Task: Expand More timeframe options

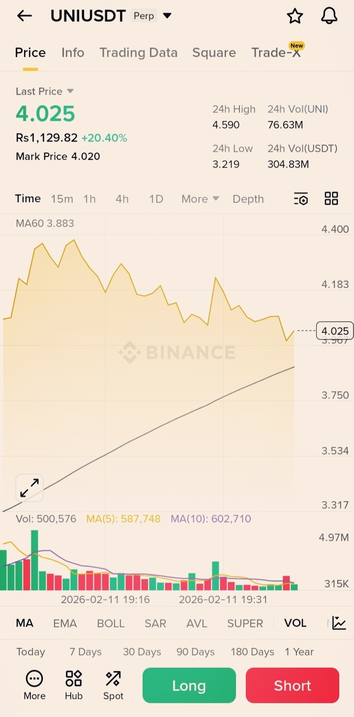Action: 200,199
